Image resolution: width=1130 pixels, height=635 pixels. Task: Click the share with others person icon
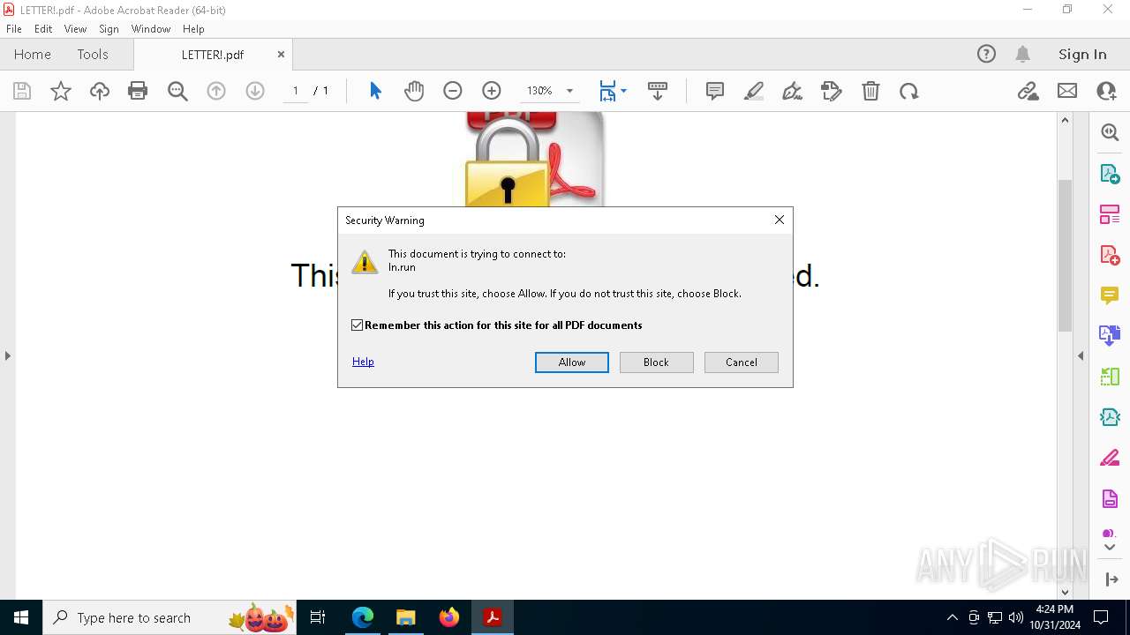(1106, 91)
